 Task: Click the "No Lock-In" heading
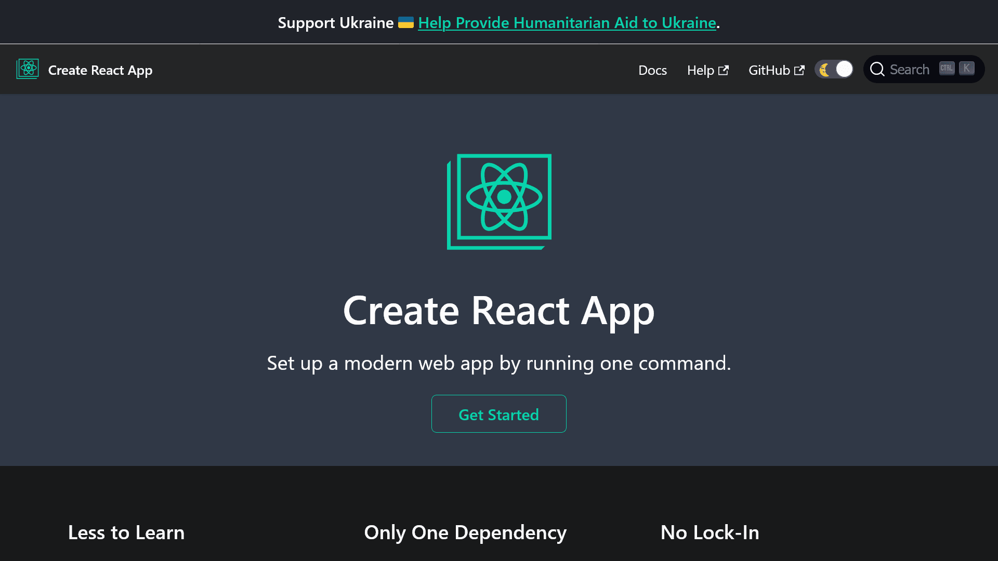pos(710,533)
